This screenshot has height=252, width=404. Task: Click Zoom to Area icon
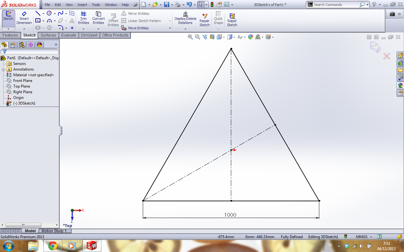[x=198, y=37]
